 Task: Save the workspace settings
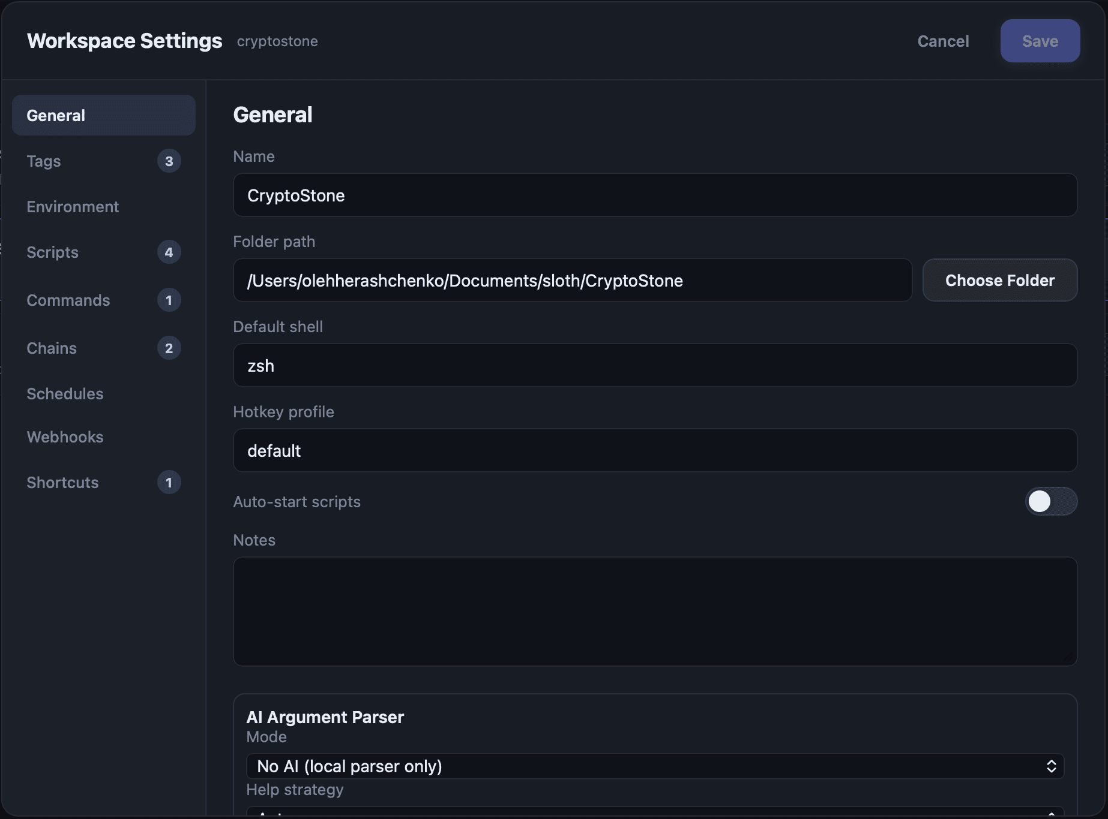[x=1040, y=41]
